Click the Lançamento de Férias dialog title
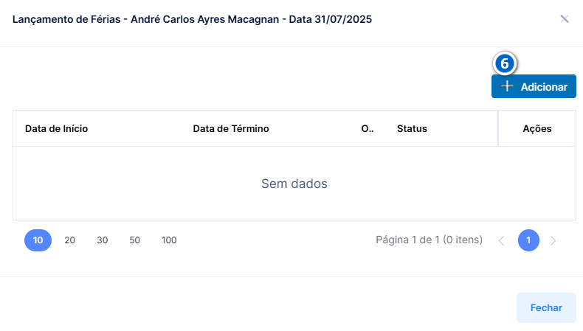 [x=192, y=19]
